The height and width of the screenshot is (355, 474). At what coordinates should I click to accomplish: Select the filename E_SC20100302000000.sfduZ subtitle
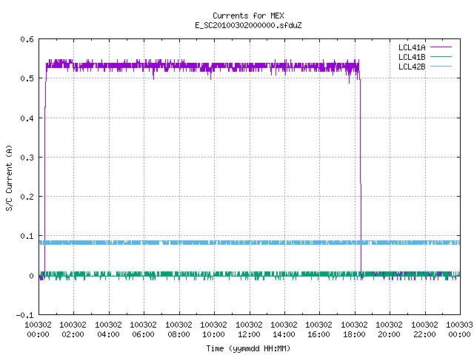[x=248, y=25]
